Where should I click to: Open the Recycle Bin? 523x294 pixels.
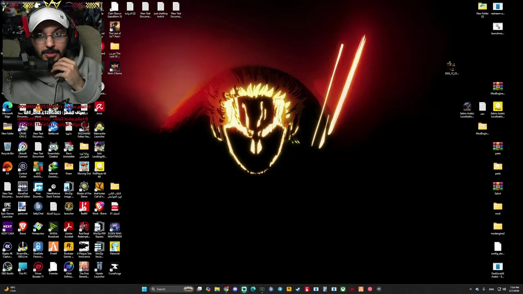(x=7, y=149)
